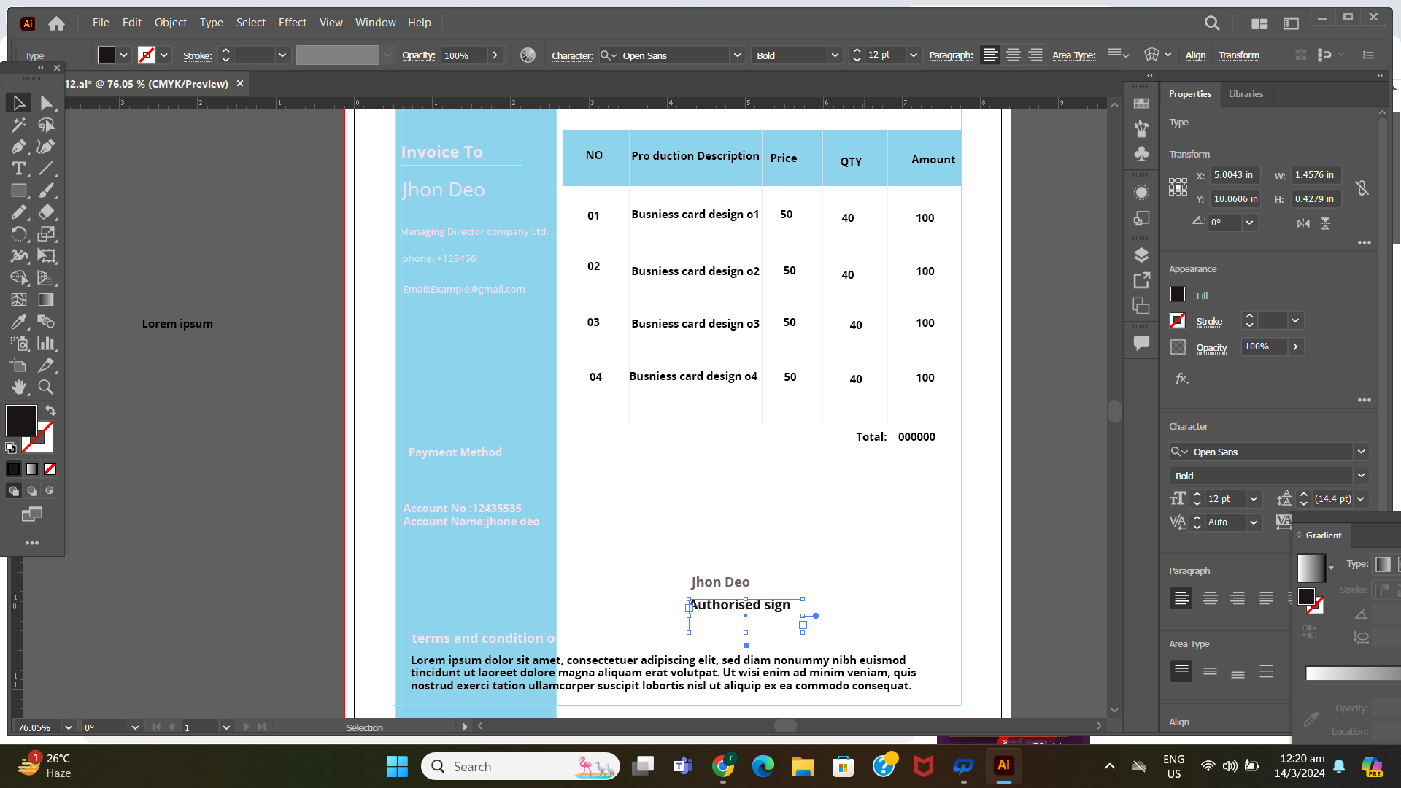Select the Paintbrush tool
1401x788 pixels.
click(47, 190)
